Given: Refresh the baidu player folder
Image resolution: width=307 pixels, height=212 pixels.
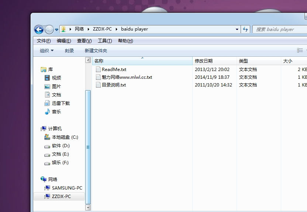Looking at the screenshot, I should click(245, 29).
